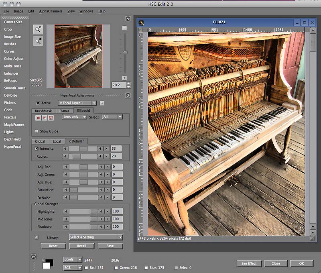321x273 pixels.
Task: Click the Reset button
Action: 53,246
